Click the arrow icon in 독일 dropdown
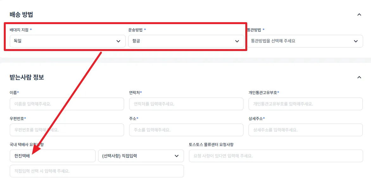 tap(118, 41)
